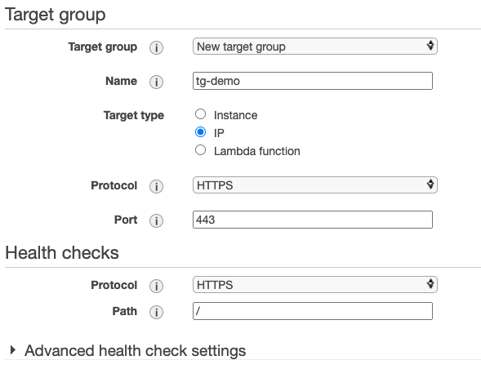Click the Target type label
Viewport: 481px width, 369px height.
[x=134, y=116]
